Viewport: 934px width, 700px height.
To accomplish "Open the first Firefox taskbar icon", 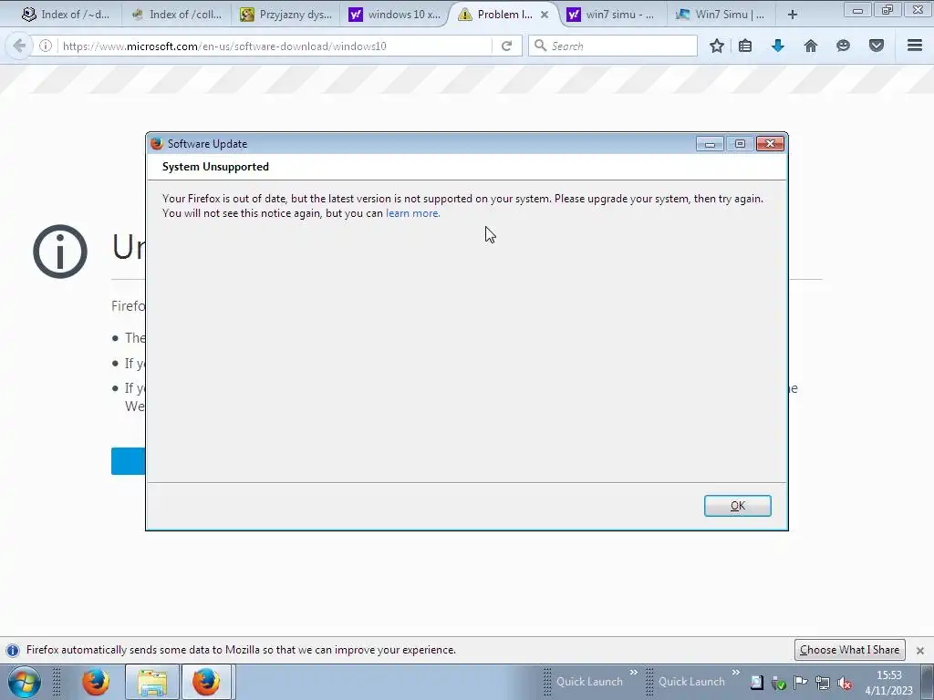I will point(95,682).
